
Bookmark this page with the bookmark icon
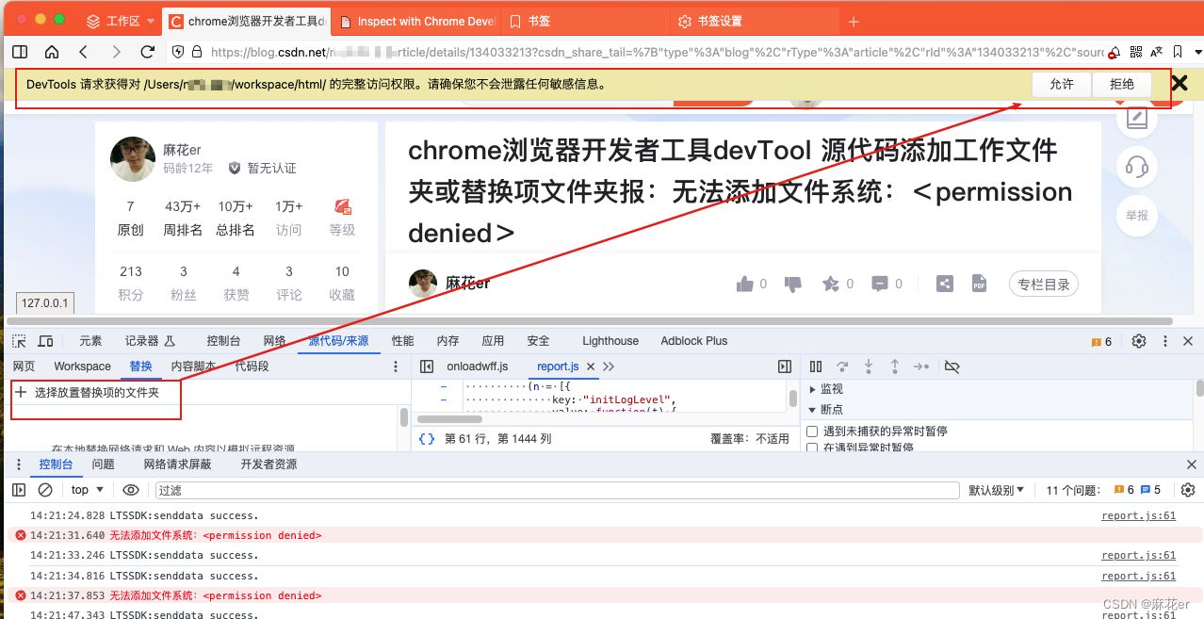[1178, 52]
